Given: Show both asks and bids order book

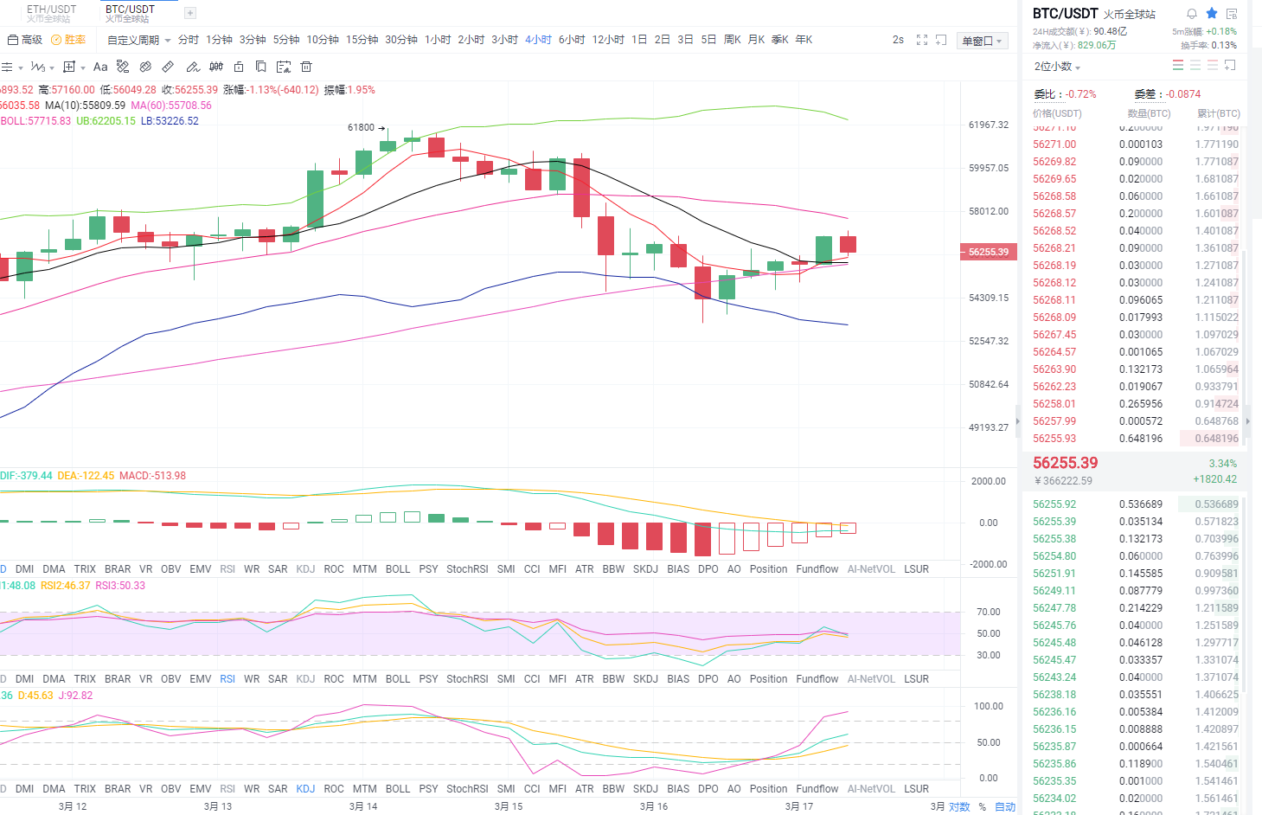Looking at the screenshot, I should pos(1178,65).
